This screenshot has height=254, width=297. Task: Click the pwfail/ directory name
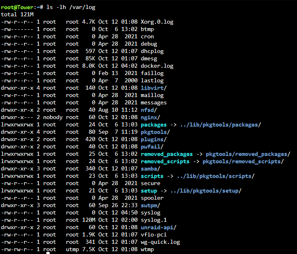tap(152, 147)
